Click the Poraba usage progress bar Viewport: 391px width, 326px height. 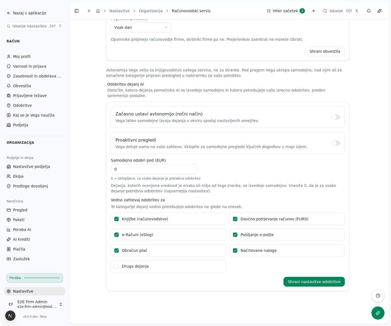35,278
